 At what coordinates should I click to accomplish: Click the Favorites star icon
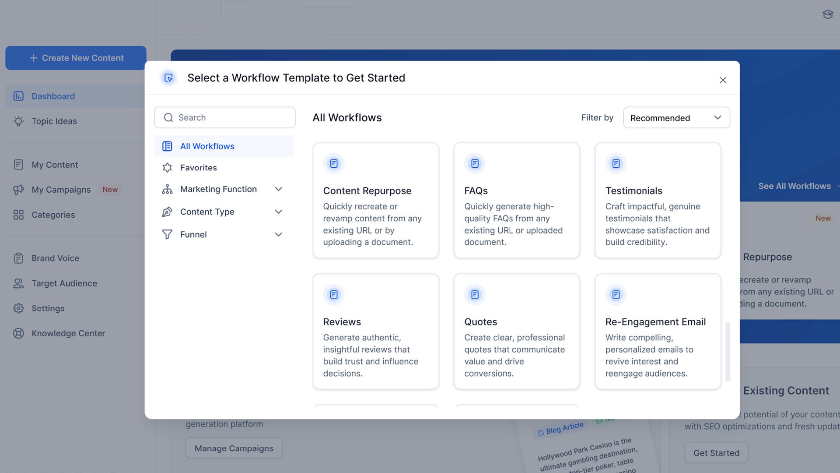(x=167, y=167)
